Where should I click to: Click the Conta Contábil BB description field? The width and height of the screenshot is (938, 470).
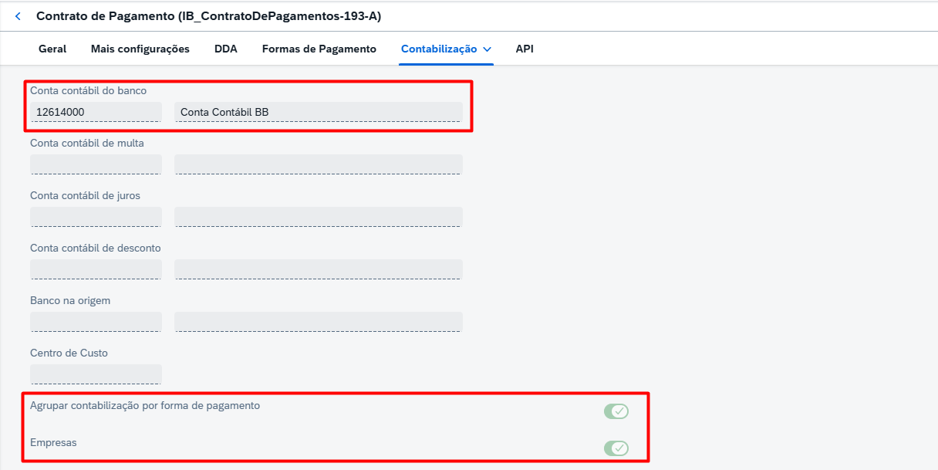[319, 112]
